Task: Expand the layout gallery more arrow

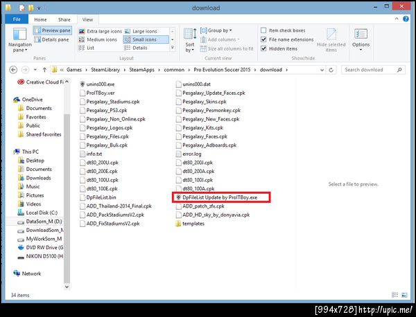Action: [x=173, y=48]
